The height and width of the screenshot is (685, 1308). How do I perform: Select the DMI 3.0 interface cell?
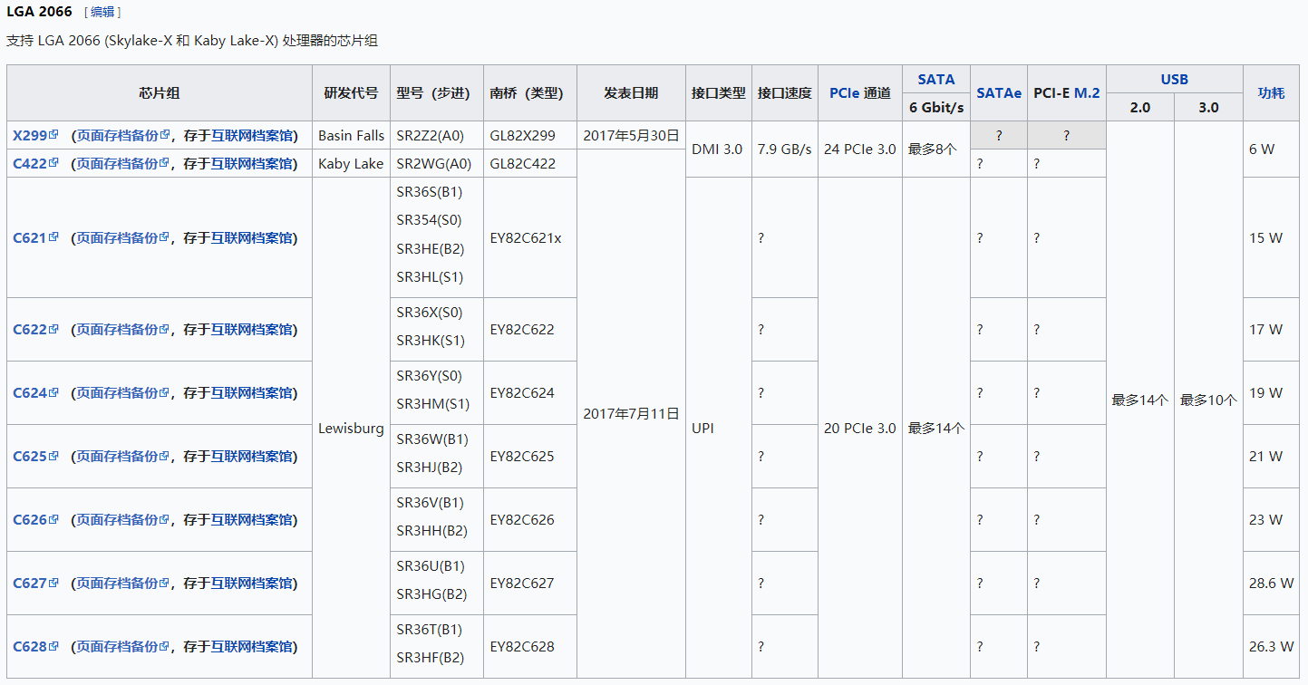718,149
